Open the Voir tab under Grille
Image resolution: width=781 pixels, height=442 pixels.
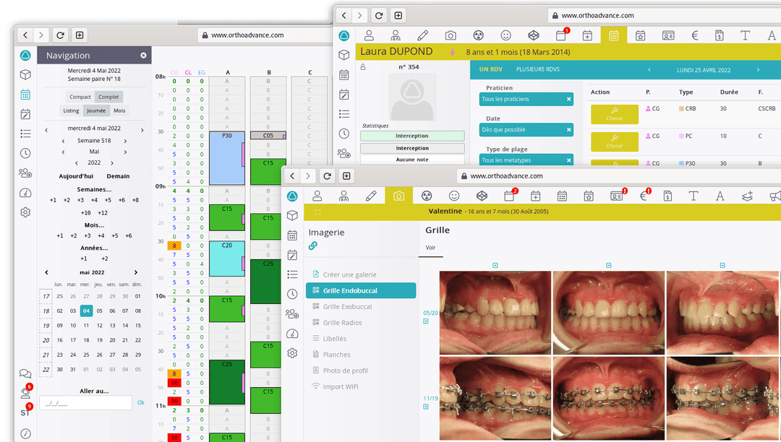(x=430, y=248)
